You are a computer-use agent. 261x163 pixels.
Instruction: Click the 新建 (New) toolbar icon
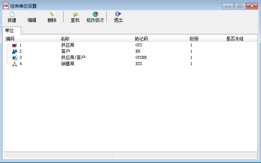(x=12, y=14)
